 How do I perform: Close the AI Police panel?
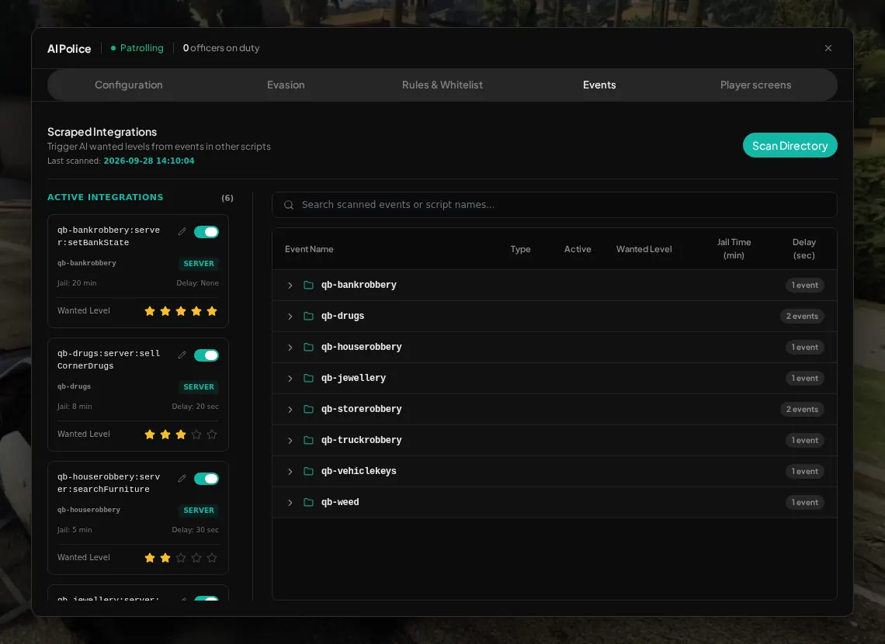point(828,49)
